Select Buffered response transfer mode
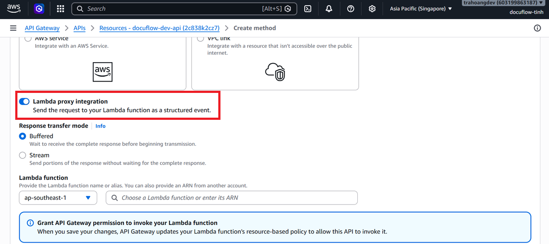The height and width of the screenshot is (244, 549). pos(23,136)
